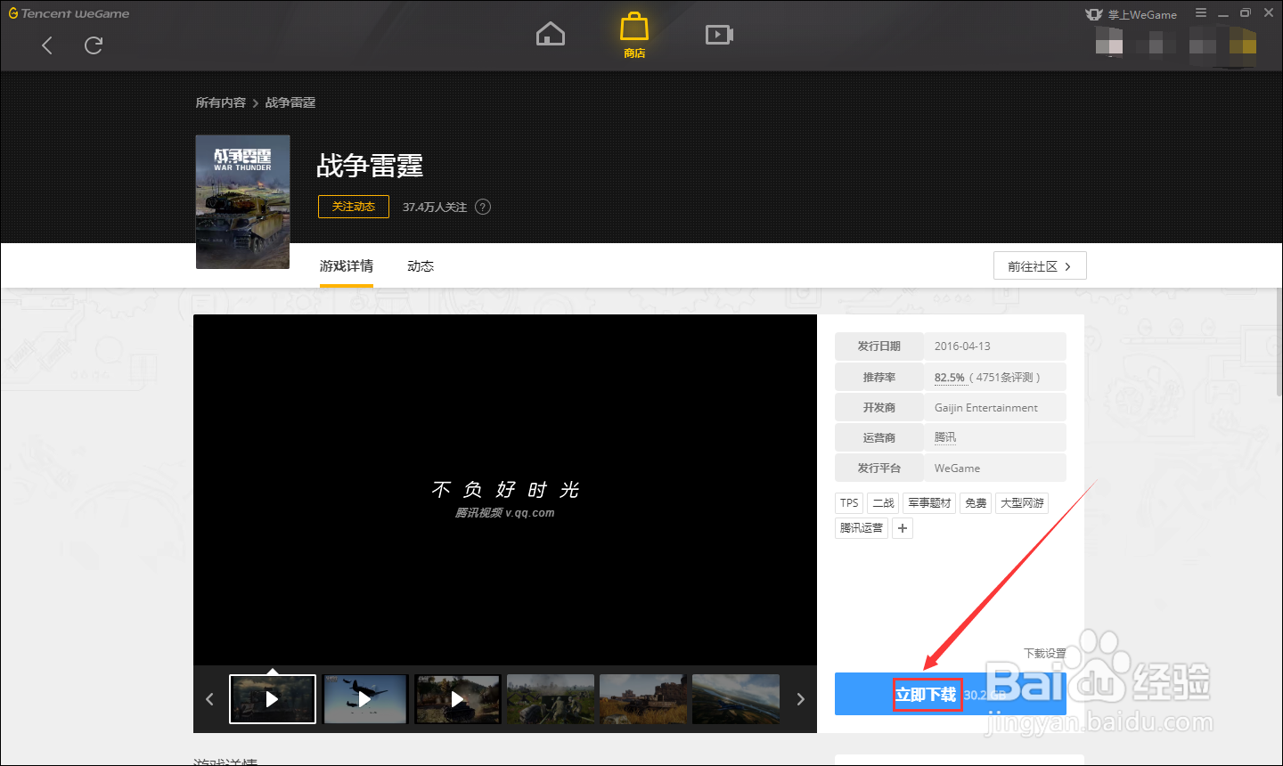This screenshot has width=1283, height=766.
Task: Click the 立即下载 download button
Action: [951, 694]
